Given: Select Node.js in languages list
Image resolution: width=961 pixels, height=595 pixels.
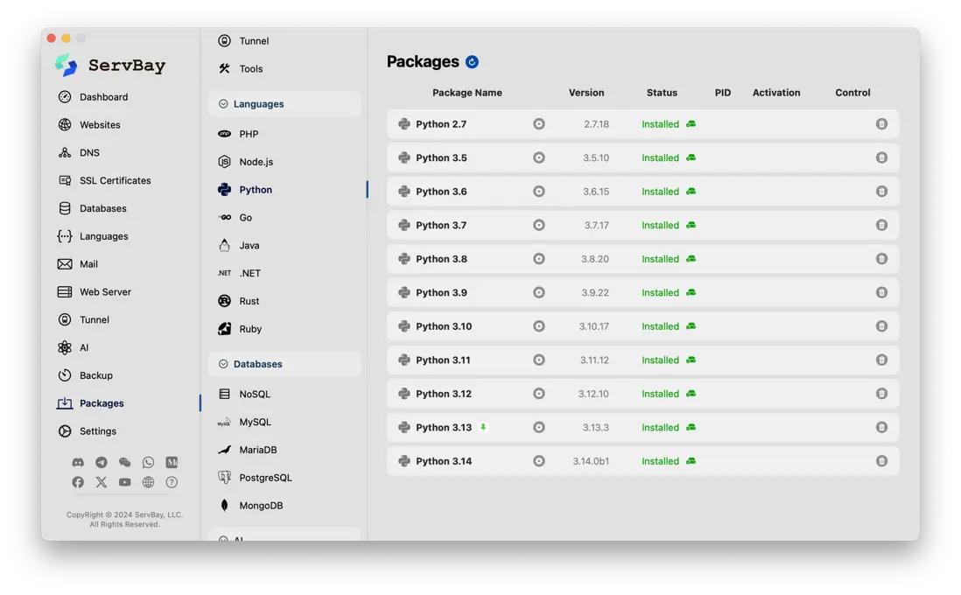Looking at the screenshot, I should tap(256, 162).
